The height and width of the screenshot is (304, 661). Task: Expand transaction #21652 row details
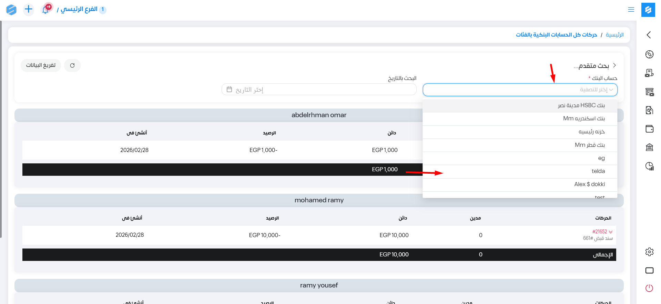point(611,232)
